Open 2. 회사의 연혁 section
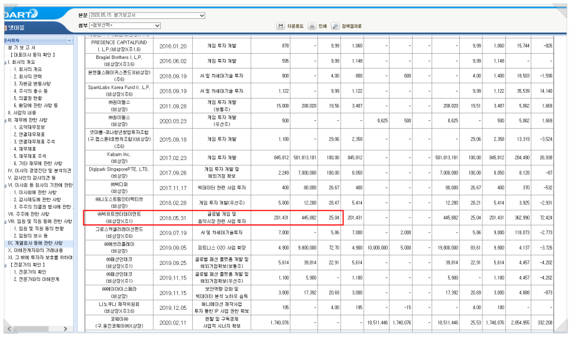The width and height of the screenshot is (571, 337). (28, 76)
